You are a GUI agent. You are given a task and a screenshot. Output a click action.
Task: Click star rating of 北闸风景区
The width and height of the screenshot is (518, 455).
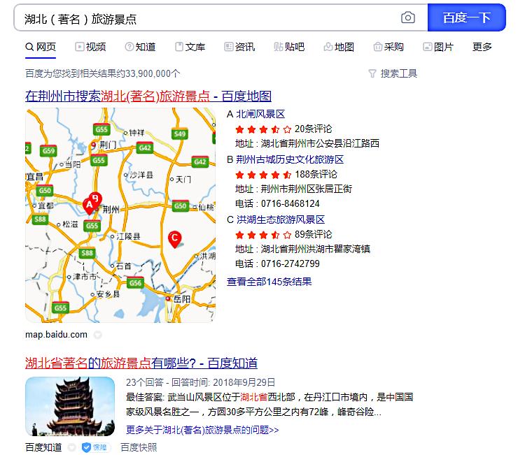[263, 129]
